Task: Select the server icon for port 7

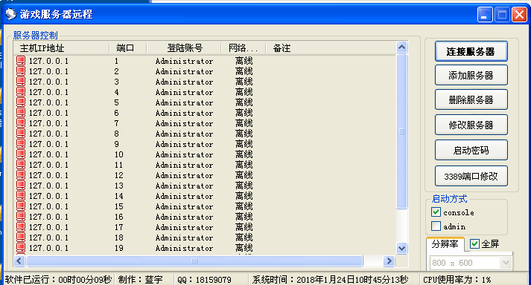Action: coord(21,123)
